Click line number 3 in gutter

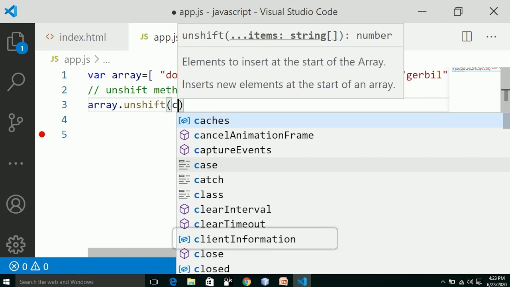pyautogui.click(x=64, y=105)
